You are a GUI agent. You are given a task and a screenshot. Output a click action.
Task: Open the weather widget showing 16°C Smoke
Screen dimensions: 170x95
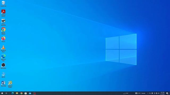(140, 93)
